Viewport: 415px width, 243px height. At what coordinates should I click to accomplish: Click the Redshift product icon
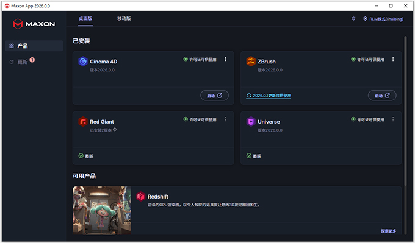tap(141, 197)
